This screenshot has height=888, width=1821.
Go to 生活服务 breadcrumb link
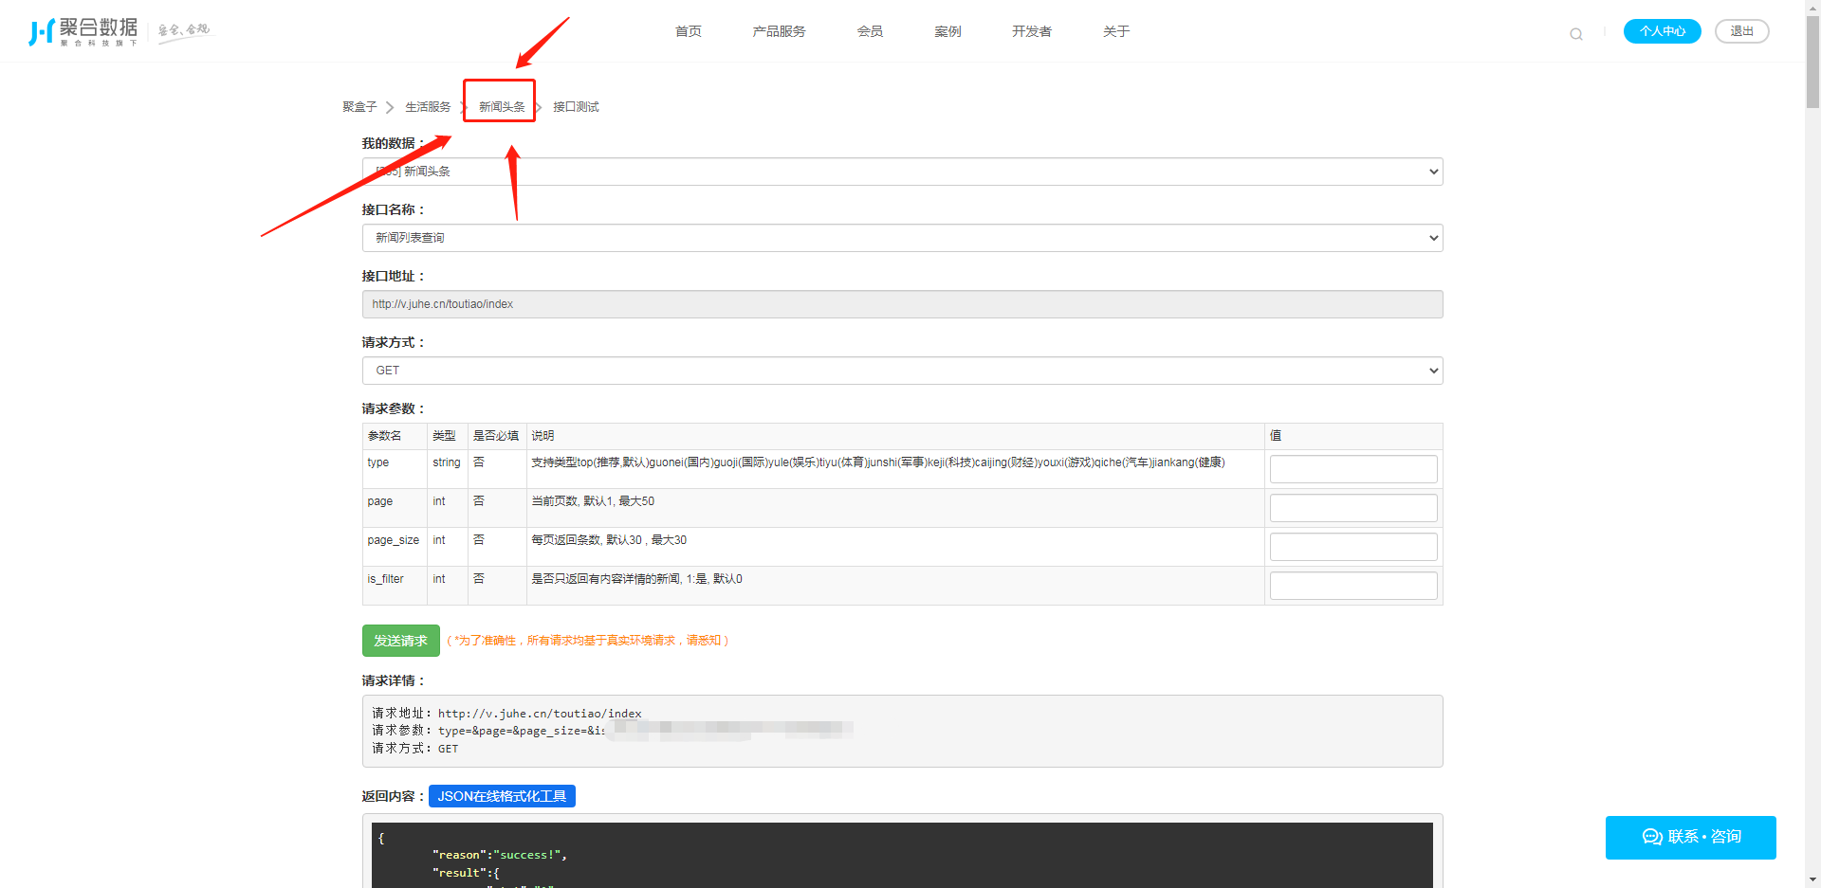(x=428, y=107)
